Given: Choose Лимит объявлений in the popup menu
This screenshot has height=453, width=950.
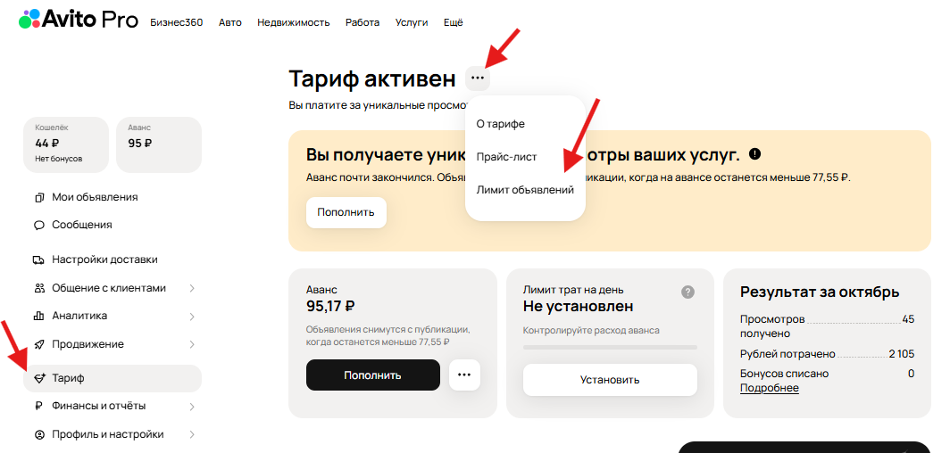Looking at the screenshot, I should (525, 190).
